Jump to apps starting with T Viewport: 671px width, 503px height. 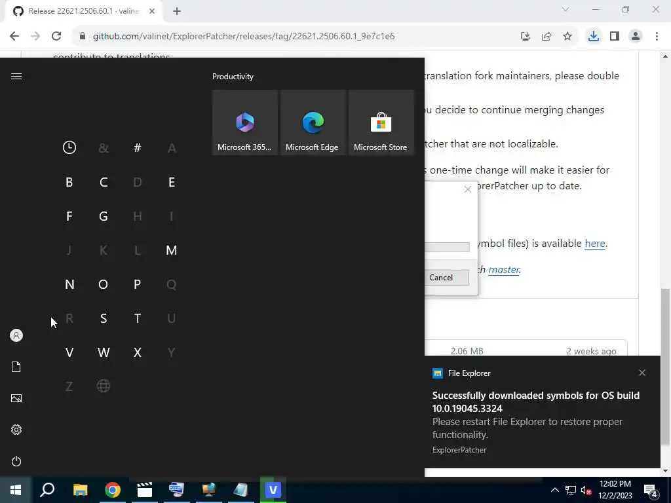[x=138, y=318]
